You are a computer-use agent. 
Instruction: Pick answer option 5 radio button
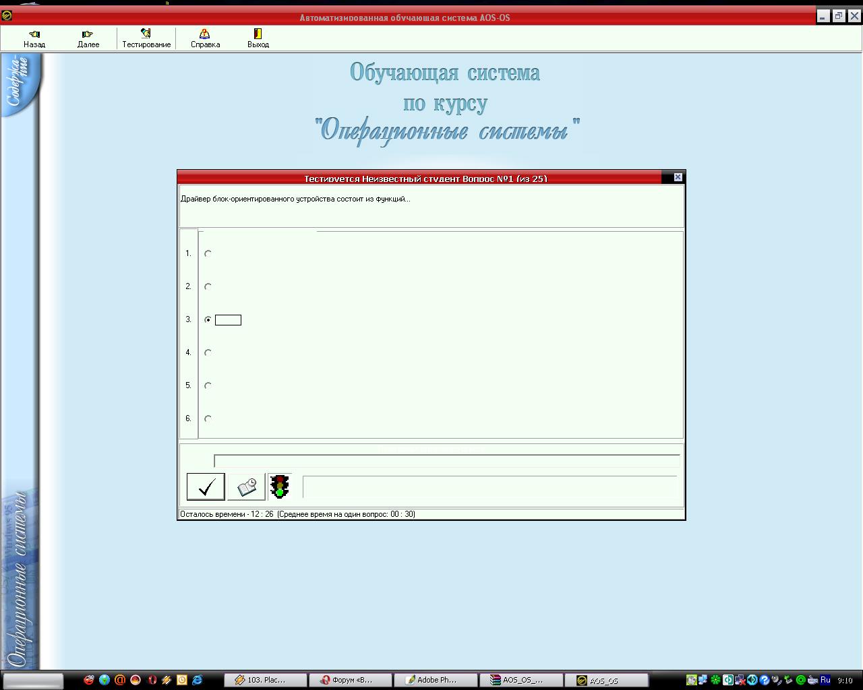(x=208, y=386)
